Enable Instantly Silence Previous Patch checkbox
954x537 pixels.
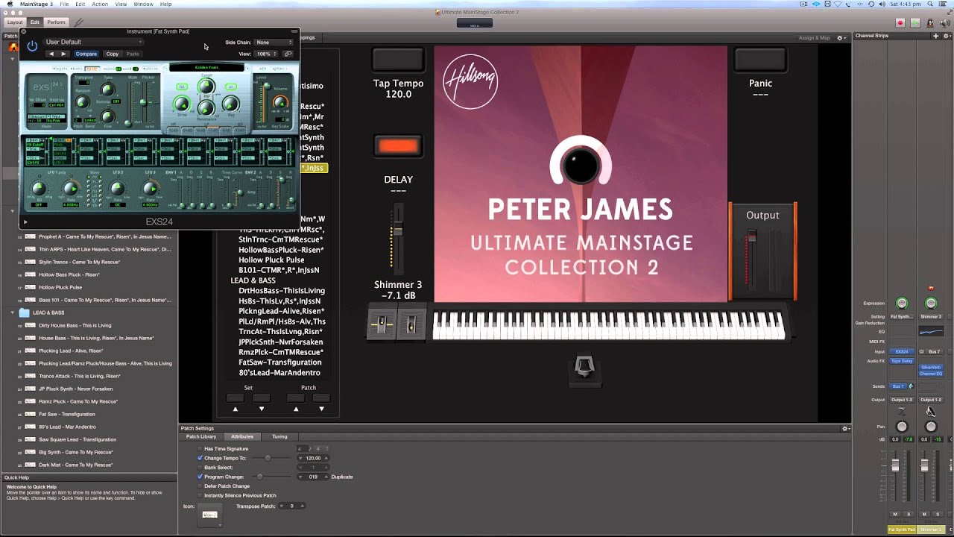coord(200,495)
